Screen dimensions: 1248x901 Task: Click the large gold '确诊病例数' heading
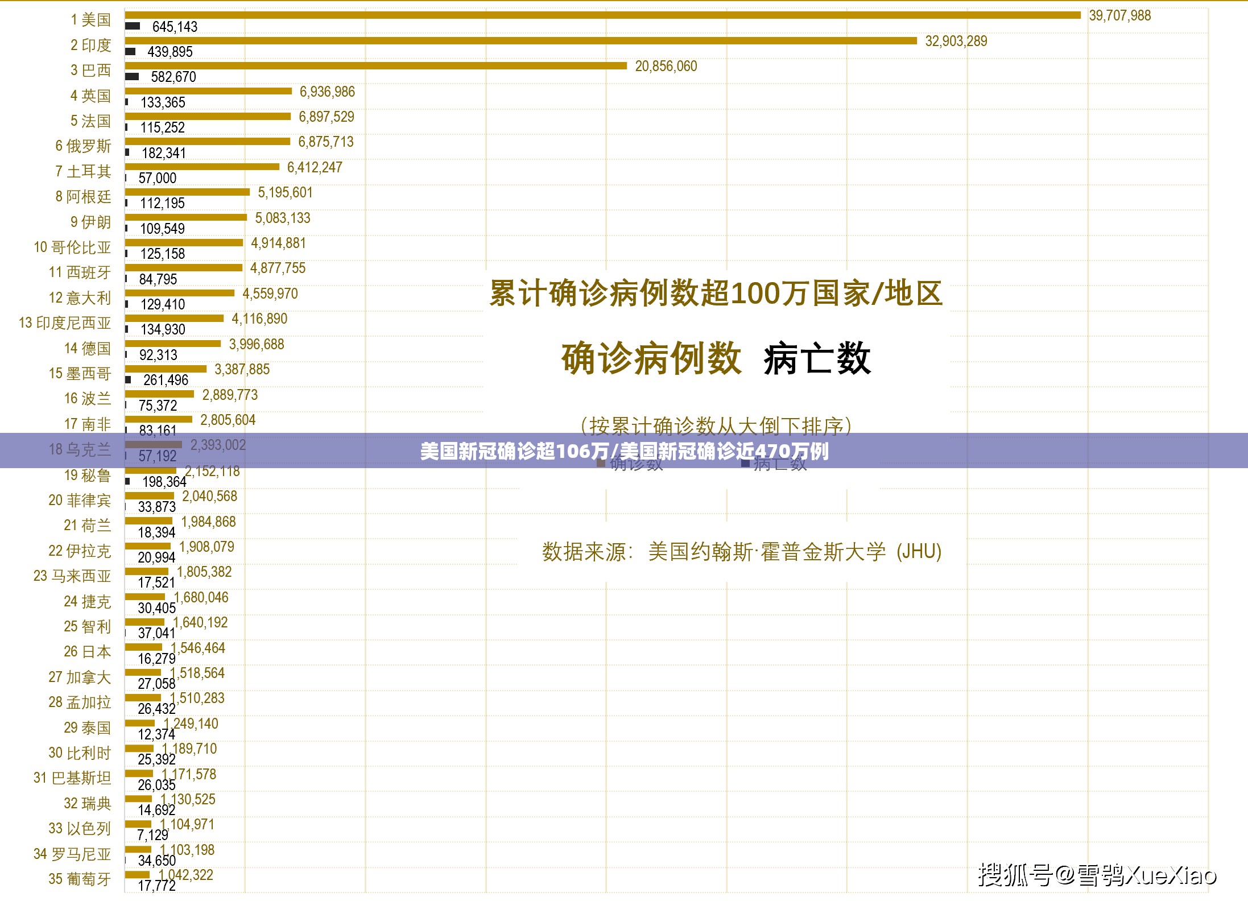[651, 358]
